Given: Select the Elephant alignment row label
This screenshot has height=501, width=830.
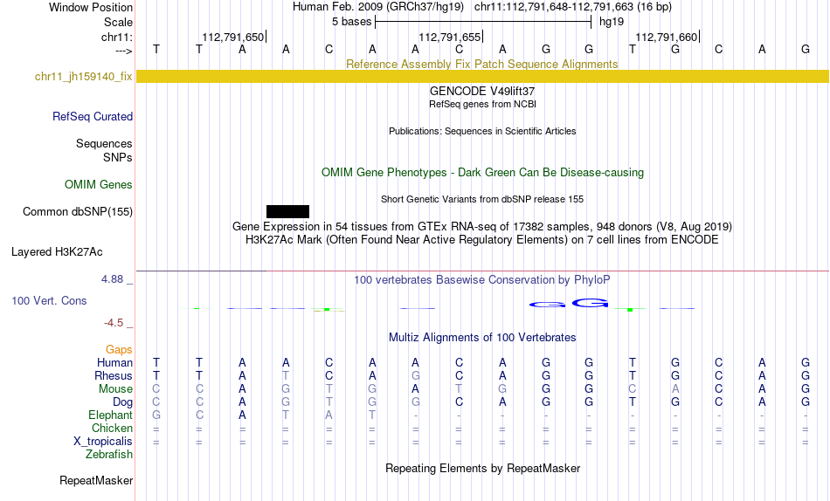Looking at the screenshot, I should (x=111, y=415).
